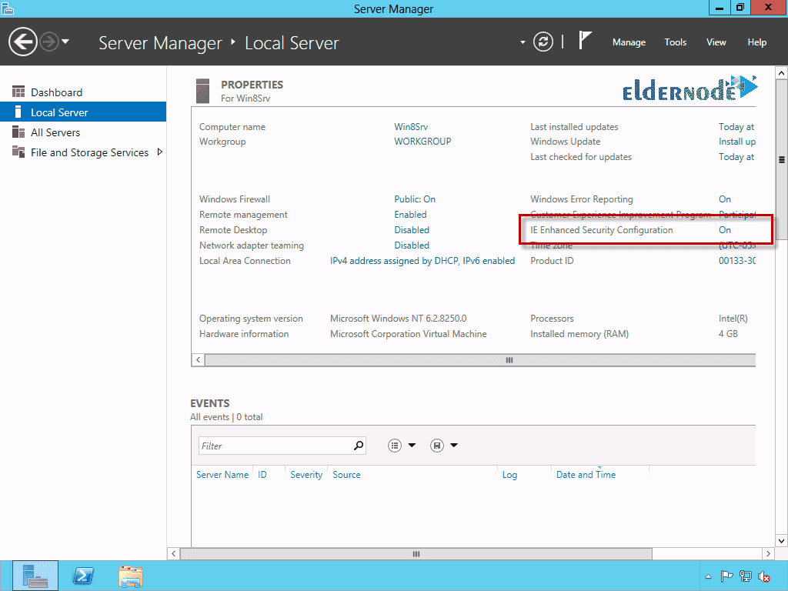Open the View menu
Image resolution: width=788 pixels, height=591 pixels.
tap(716, 42)
